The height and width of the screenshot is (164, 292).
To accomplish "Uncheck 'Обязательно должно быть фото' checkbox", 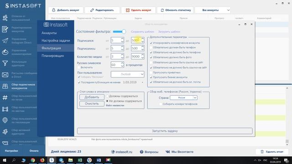I will [x=151, y=57].
